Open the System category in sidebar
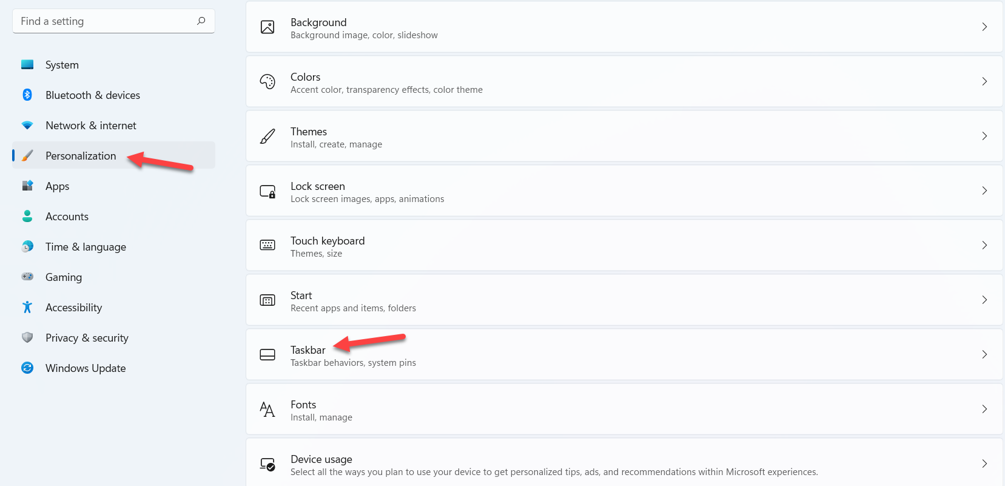Screen dimensions: 1005x486 [62, 65]
